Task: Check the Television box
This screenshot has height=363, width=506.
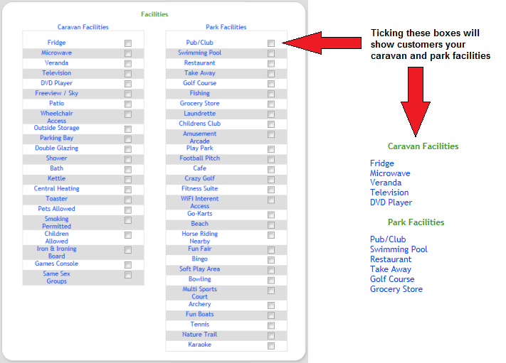Action: click(128, 73)
